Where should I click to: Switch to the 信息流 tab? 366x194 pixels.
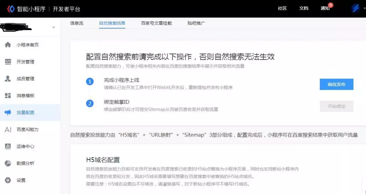(x=77, y=23)
